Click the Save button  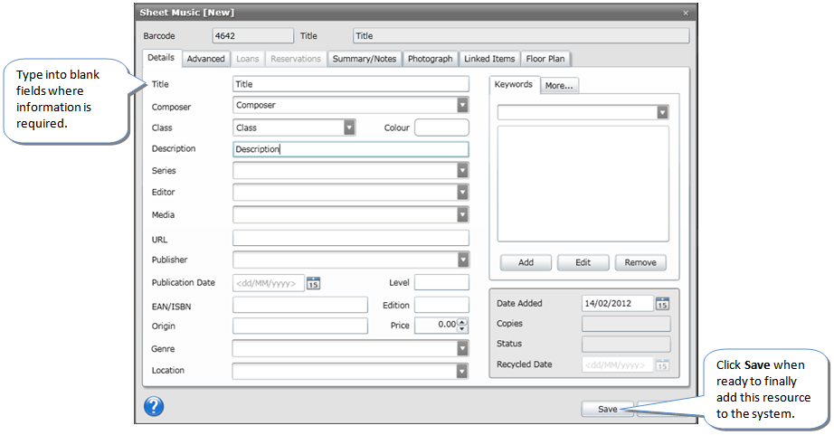pyautogui.click(x=607, y=409)
